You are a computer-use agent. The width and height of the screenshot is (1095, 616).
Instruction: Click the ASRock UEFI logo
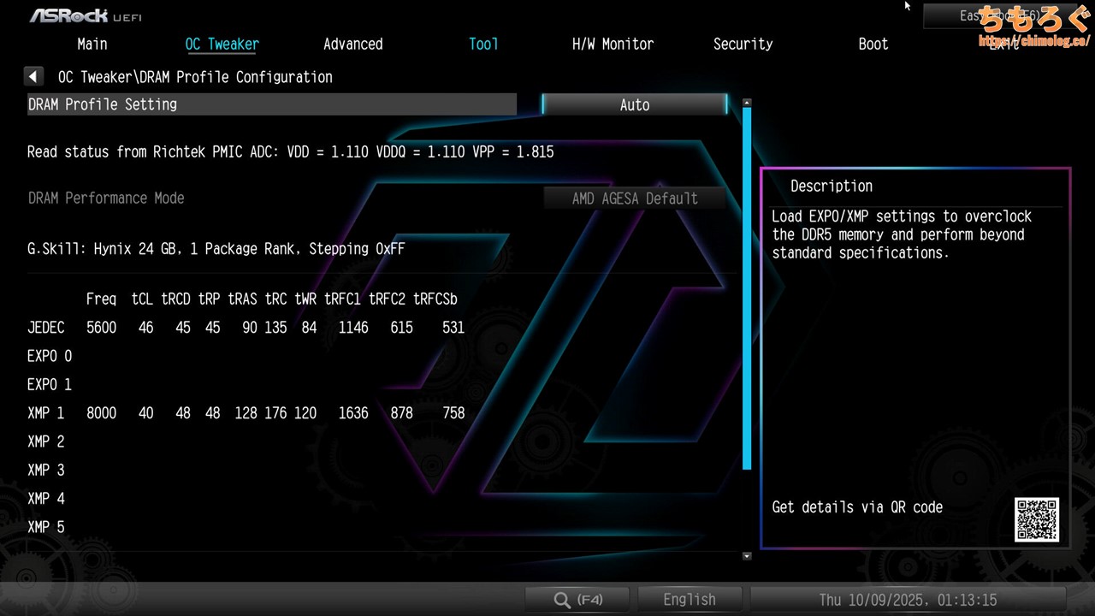pos(86,15)
